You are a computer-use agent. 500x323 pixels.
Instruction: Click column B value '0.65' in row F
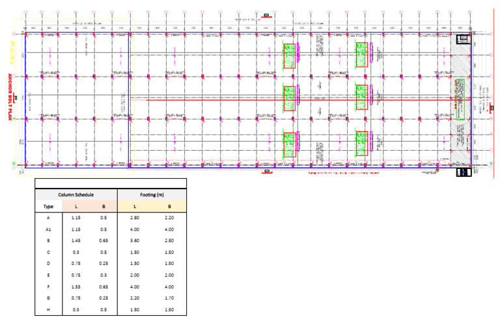pyautogui.click(x=104, y=287)
